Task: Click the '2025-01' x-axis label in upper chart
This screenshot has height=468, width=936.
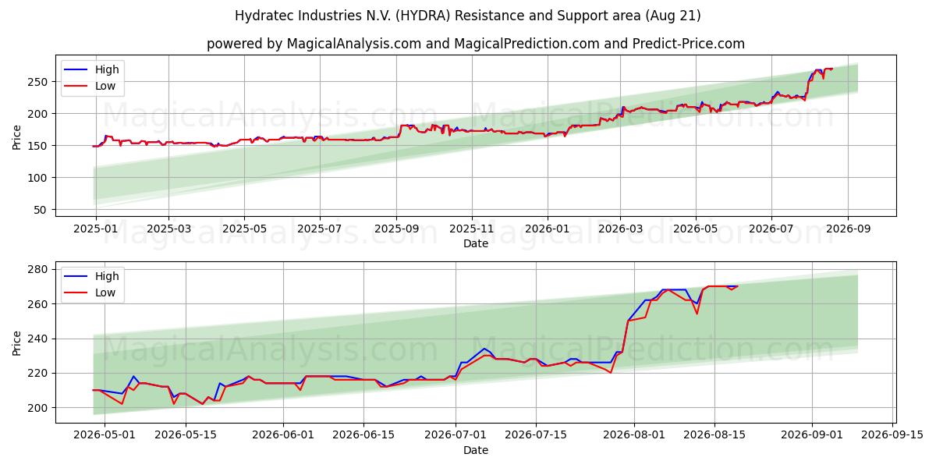Action: point(95,229)
